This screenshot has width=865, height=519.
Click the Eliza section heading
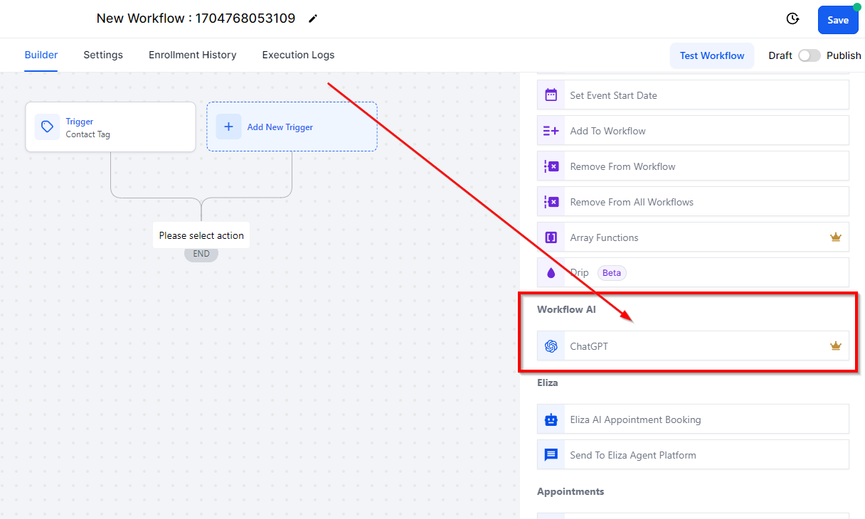click(548, 382)
